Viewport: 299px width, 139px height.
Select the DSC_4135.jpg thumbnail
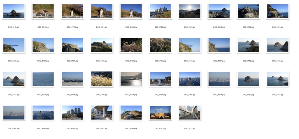click(x=102, y=45)
